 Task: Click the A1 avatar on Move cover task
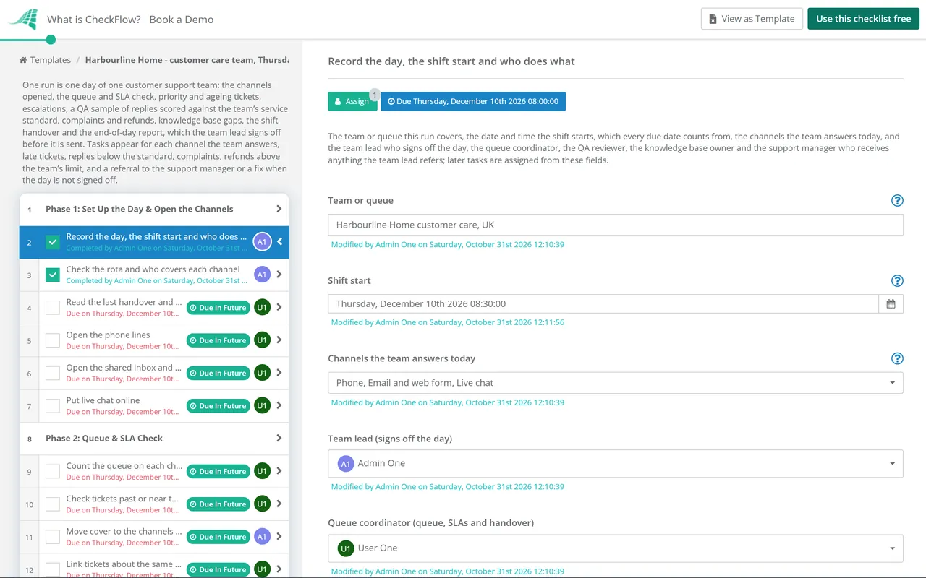[x=262, y=537]
